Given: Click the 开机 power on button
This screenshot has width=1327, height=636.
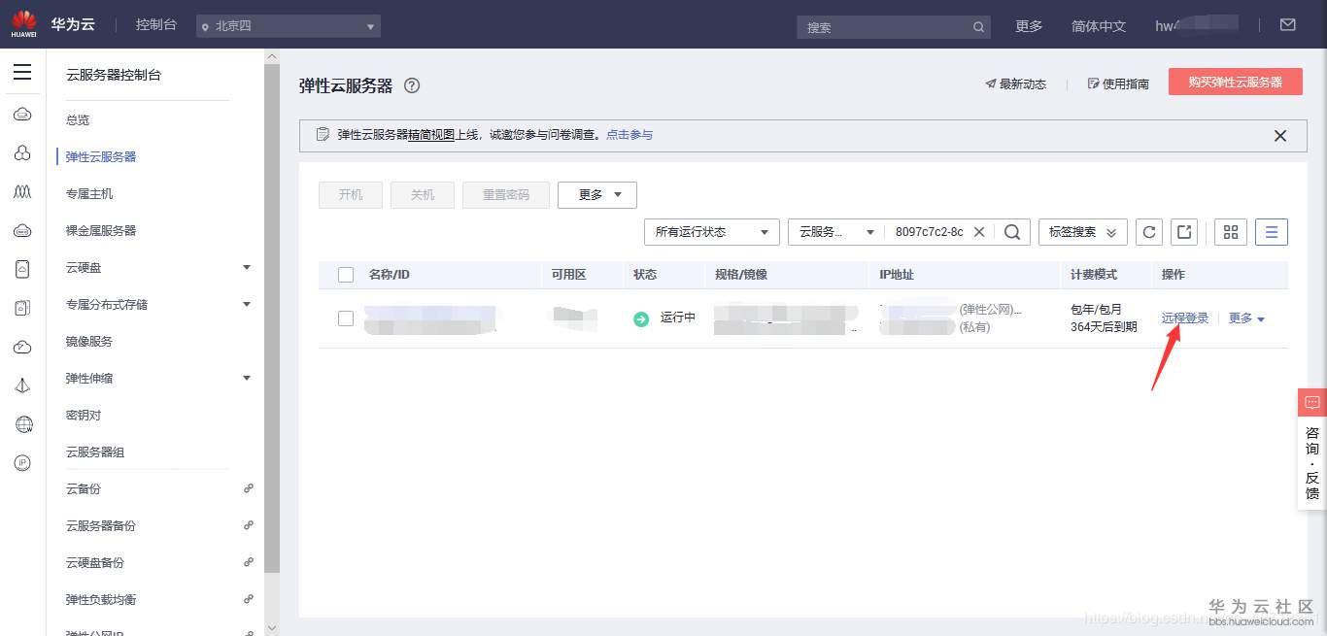Looking at the screenshot, I should 351,195.
